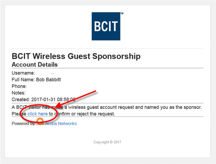Click the orange Aruba logo icon

pos(40,122)
